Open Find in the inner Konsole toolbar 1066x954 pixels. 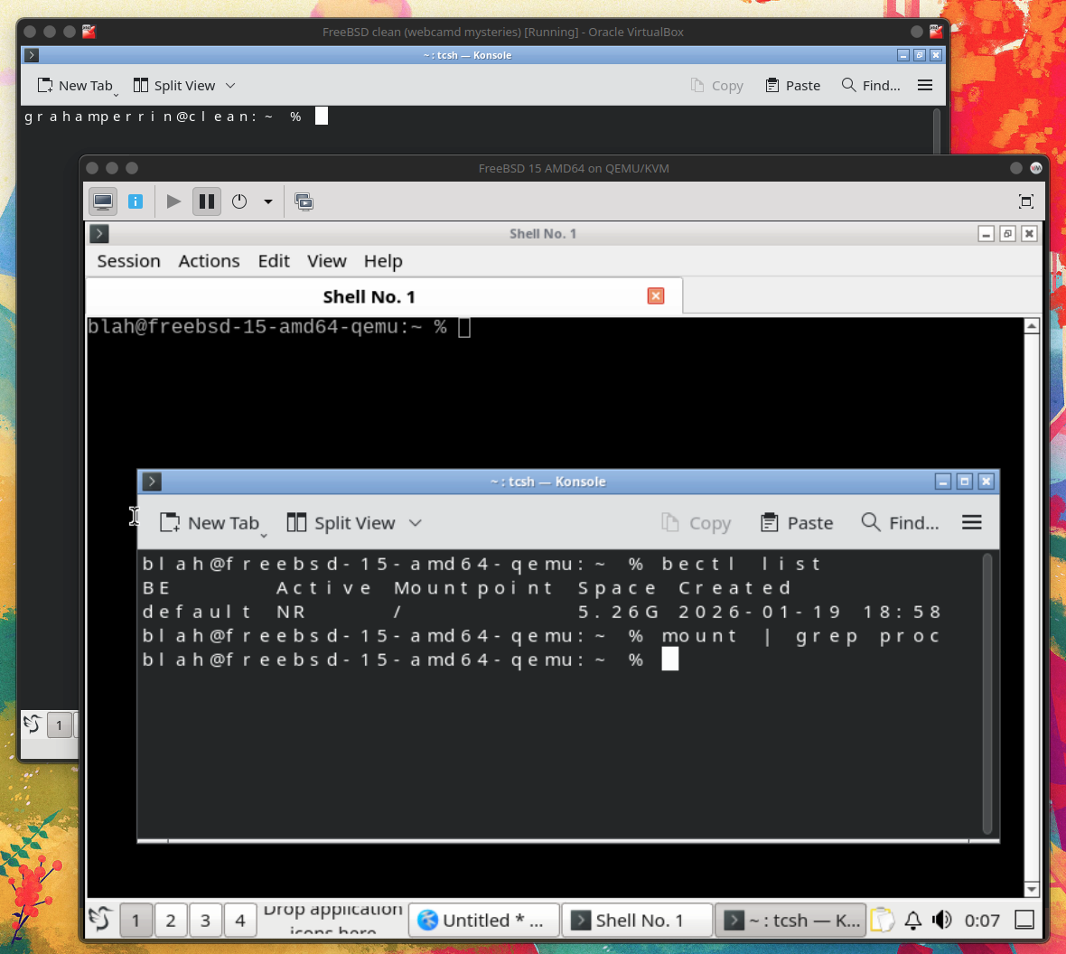tap(900, 523)
